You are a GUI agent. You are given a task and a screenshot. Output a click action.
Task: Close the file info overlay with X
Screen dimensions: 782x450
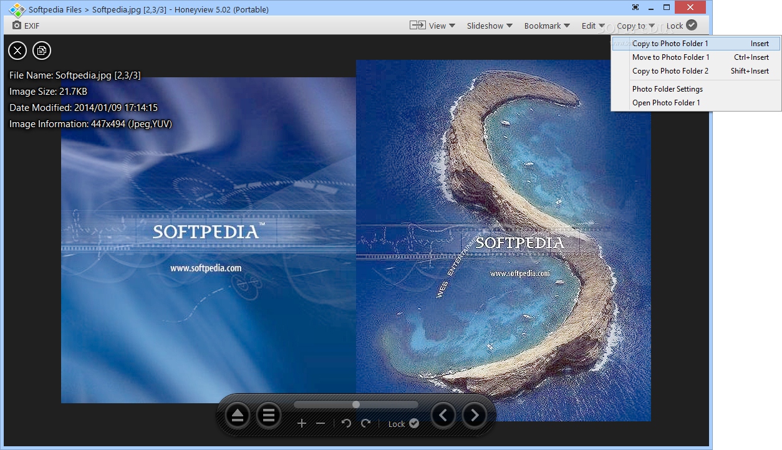[x=17, y=50]
